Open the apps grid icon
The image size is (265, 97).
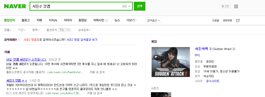click(x=236, y=6)
